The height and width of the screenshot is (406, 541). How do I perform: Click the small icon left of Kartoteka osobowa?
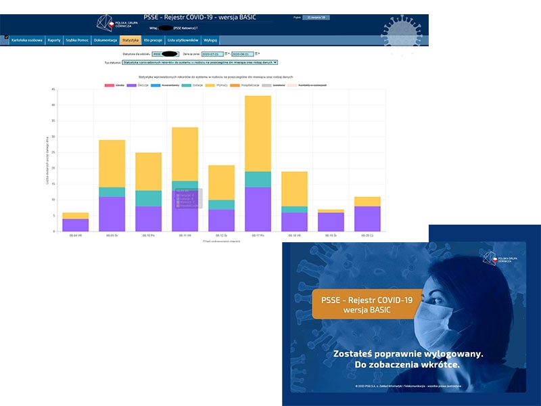tap(6, 37)
